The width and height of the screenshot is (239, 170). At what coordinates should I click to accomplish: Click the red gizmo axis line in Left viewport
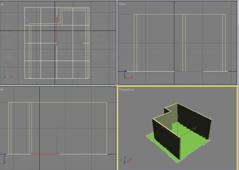[44, 154]
